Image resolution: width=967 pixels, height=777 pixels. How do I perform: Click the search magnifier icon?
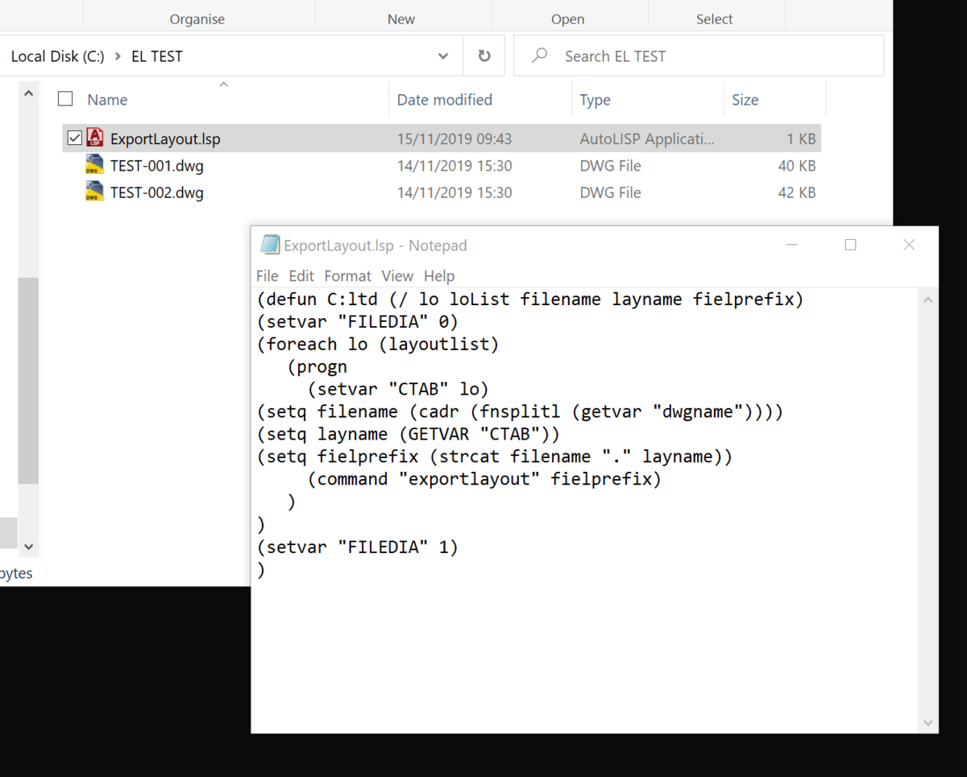click(540, 56)
